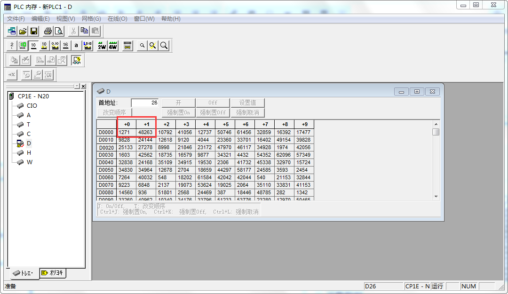Click the 首地址 start address field
The height and width of the screenshot is (294, 508).
[145, 103]
